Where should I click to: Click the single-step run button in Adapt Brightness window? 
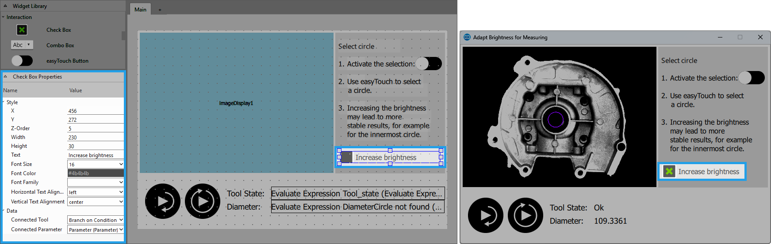pos(486,215)
